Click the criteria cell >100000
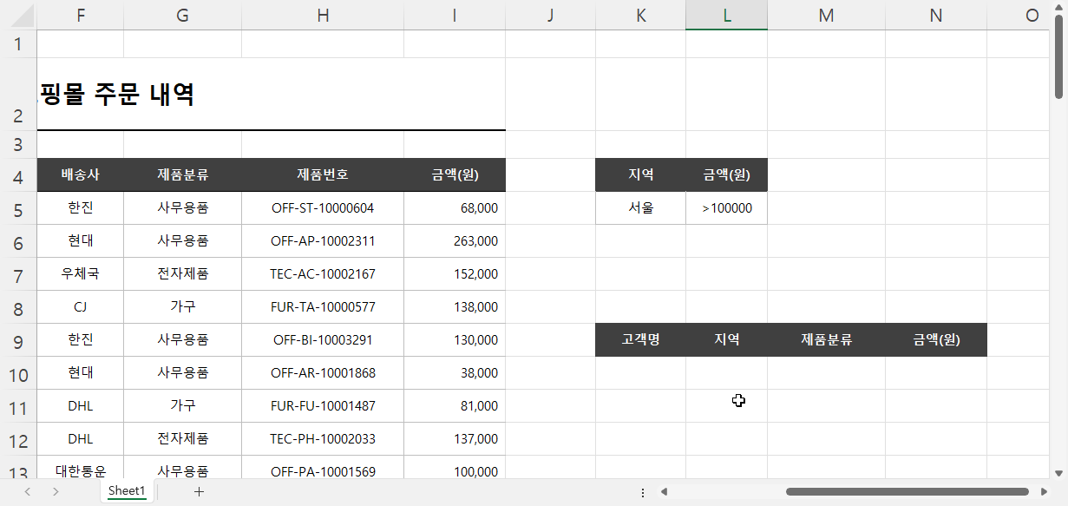Viewport: 1068px width, 506px height. pos(726,208)
